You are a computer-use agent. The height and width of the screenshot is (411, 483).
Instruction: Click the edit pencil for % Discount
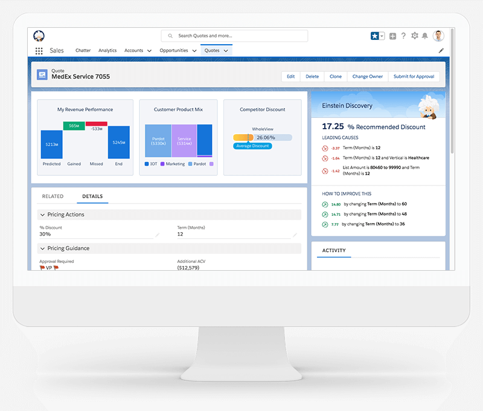158,235
